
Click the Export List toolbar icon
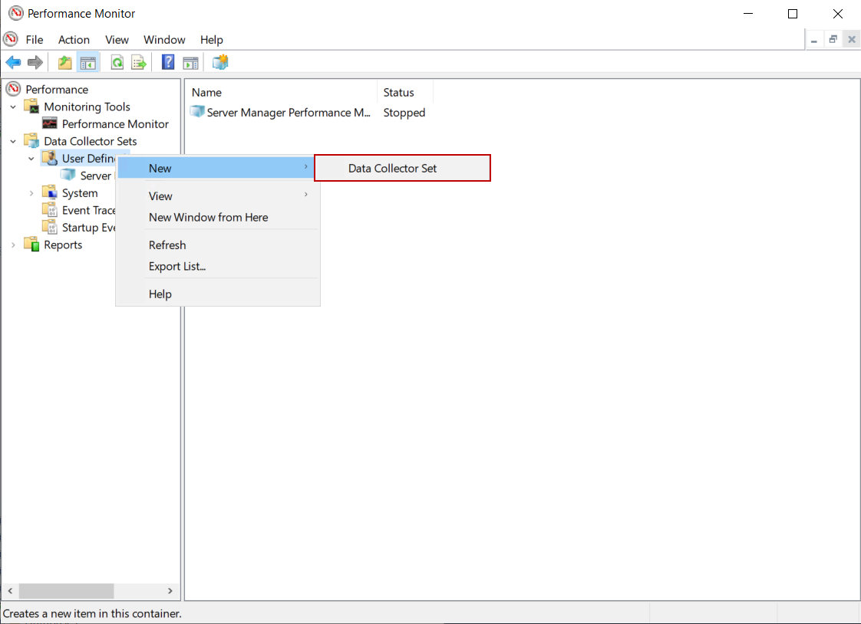(x=139, y=63)
